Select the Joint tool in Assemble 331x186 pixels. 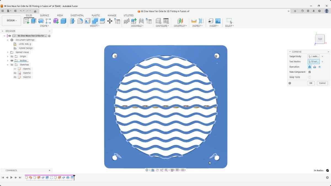141,21
